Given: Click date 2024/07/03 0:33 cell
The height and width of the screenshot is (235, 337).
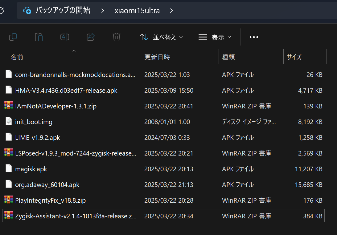Looking at the screenshot, I should 167,138.
